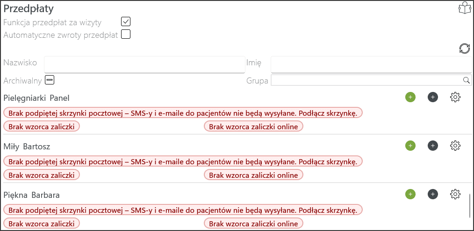The height and width of the screenshot is (231, 474).
Task: Open settings gear for Piękna Barbara
Action: tap(455, 194)
